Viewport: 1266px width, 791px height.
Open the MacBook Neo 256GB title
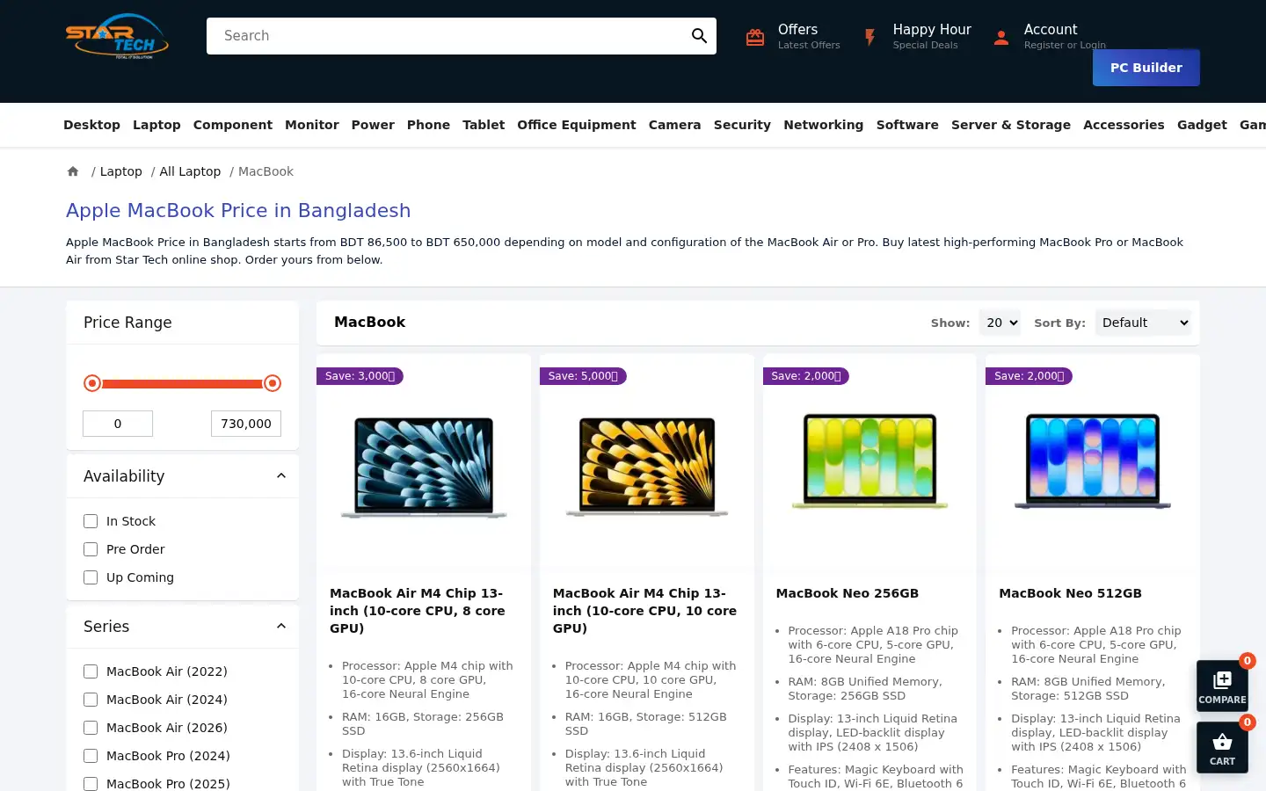point(848,593)
